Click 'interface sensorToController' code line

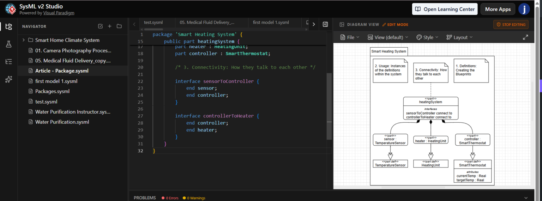point(217,81)
